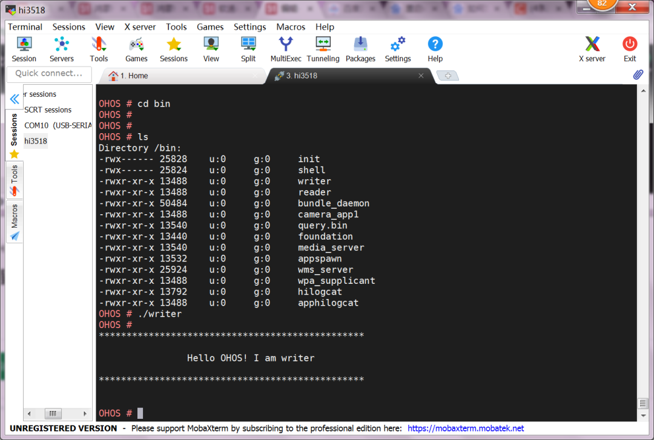
Task: Close the 1. Home tab
Action: (256, 76)
